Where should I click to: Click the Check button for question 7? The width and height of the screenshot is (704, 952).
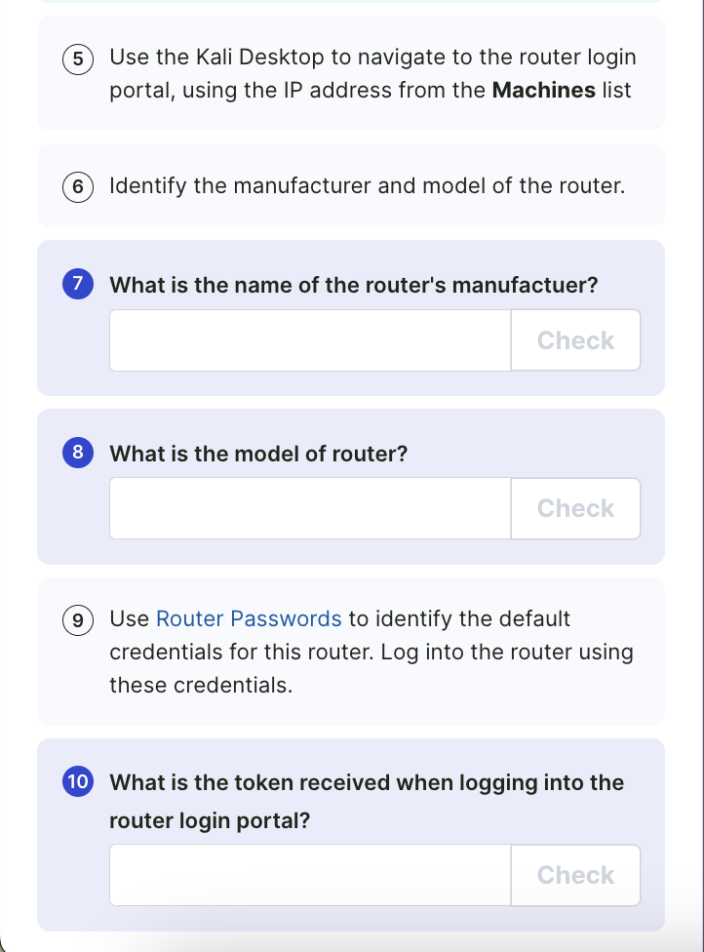(574, 339)
